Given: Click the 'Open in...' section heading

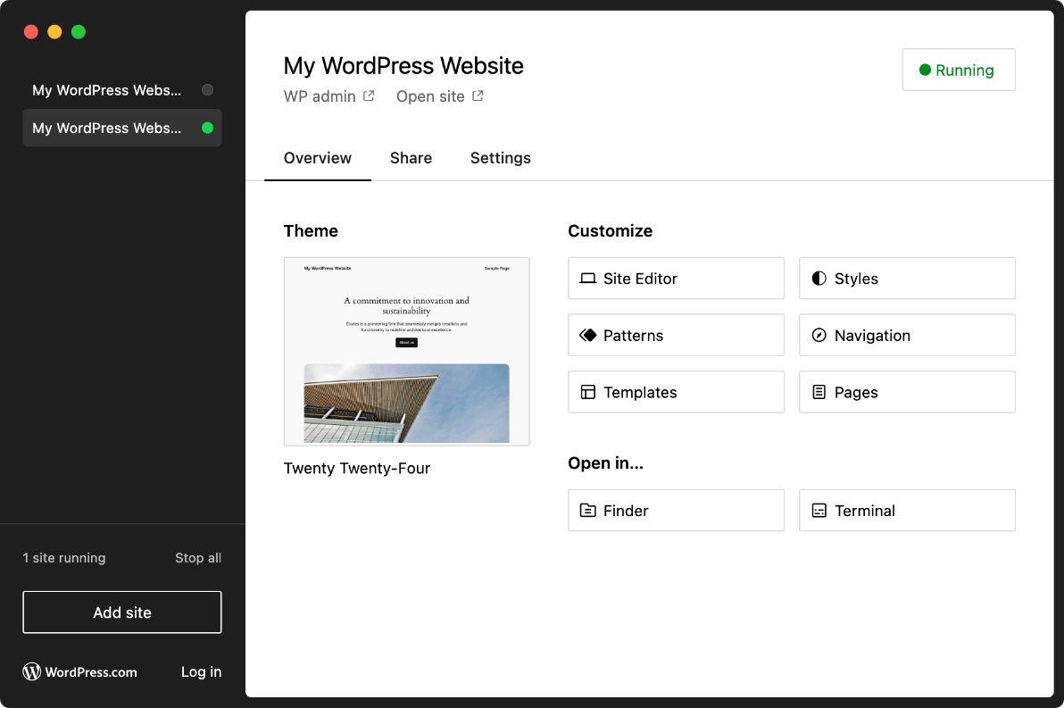Looking at the screenshot, I should point(605,463).
